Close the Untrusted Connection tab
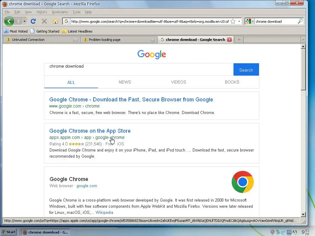This screenshot has height=236, width=315. (x=76, y=40)
